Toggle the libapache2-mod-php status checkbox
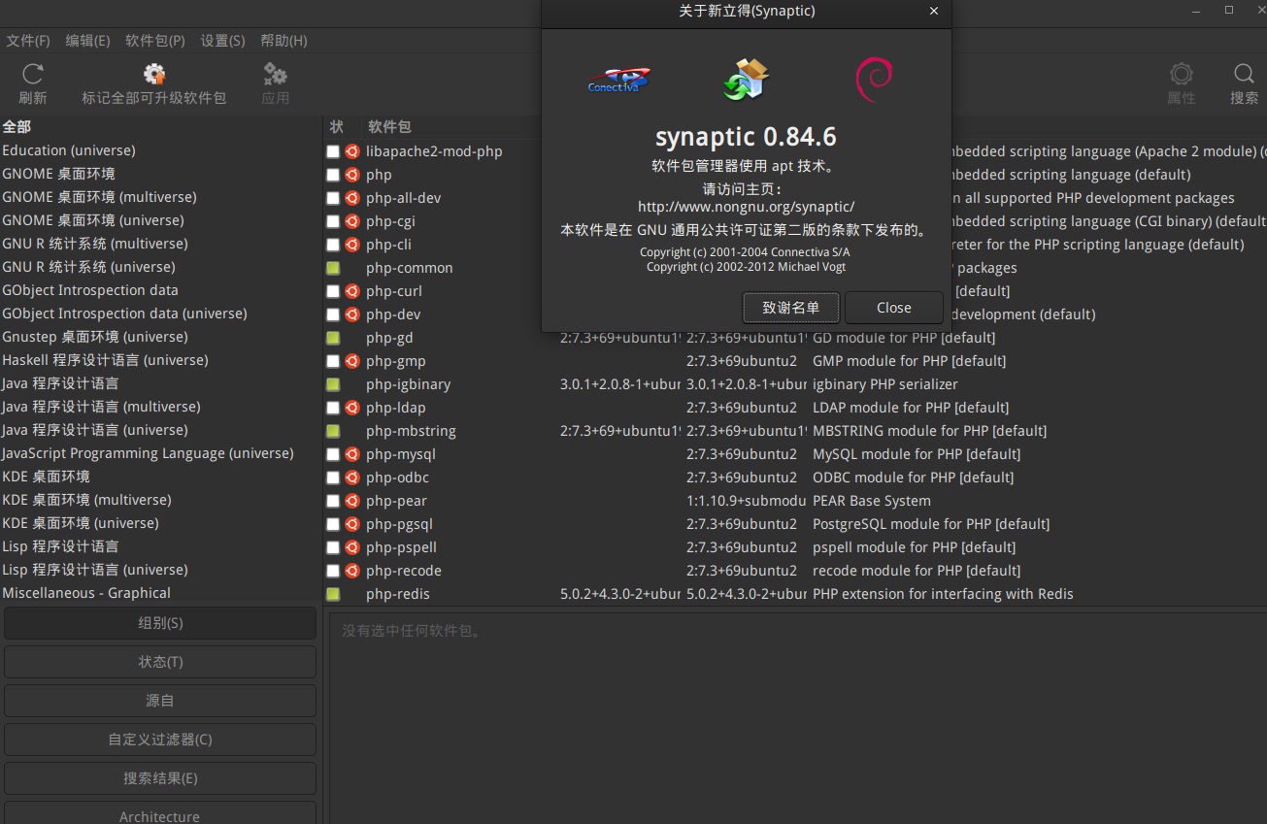Screen dimensions: 1267x824 333,151
